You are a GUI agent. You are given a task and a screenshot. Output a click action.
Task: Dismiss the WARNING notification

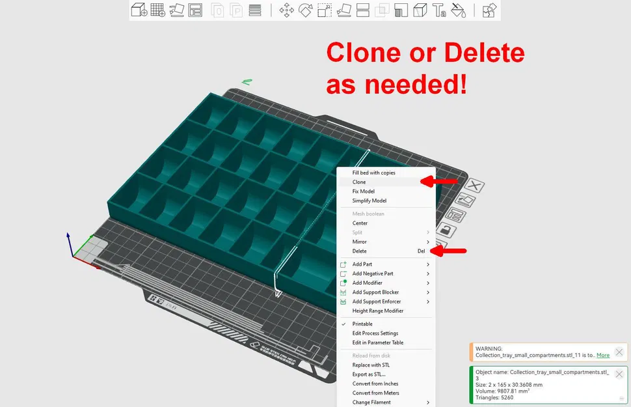(x=619, y=352)
